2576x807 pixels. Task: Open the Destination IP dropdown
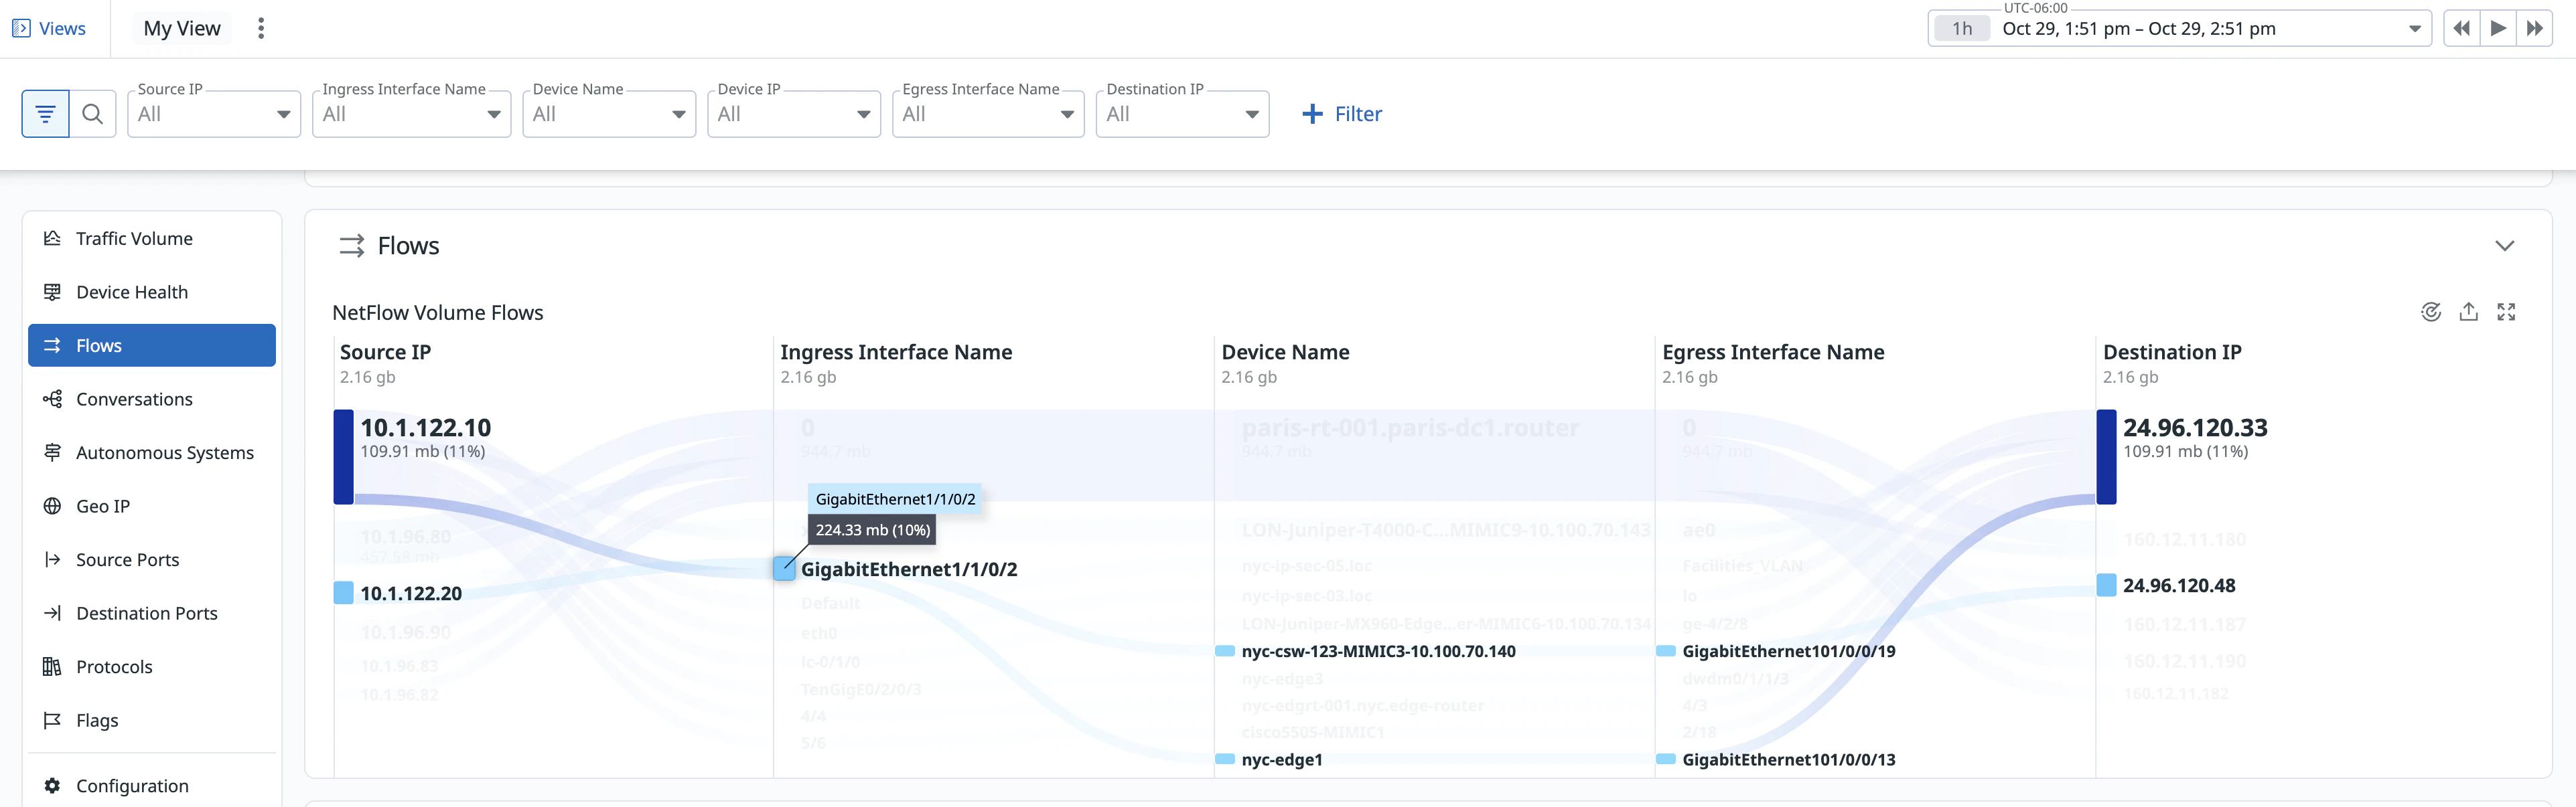pyautogui.click(x=1182, y=114)
